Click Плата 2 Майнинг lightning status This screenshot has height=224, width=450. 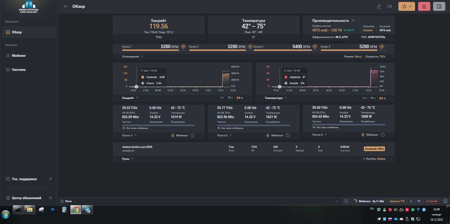point(274,135)
